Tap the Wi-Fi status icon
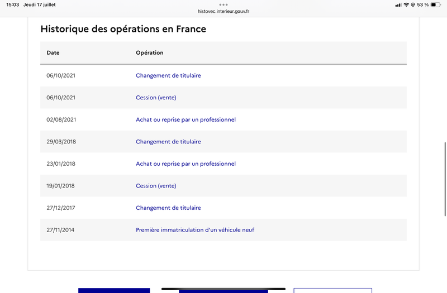The width and height of the screenshot is (447, 293). tap(406, 4)
